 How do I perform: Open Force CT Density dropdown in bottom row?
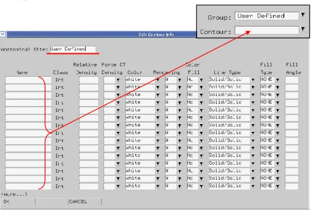(x=118, y=186)
